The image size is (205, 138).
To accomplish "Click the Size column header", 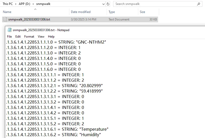I will pyautogui.click(x=148, y=12).
